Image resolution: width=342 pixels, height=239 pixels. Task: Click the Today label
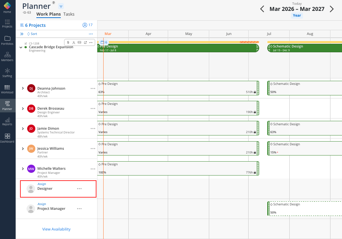297,4
